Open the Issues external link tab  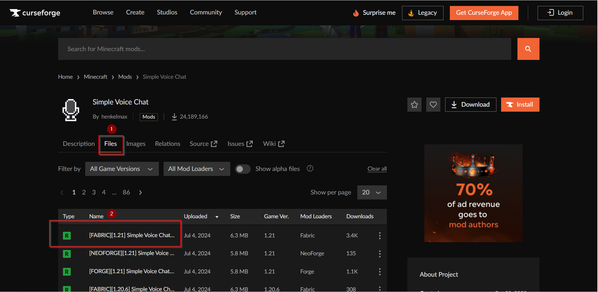click(240, 144)
